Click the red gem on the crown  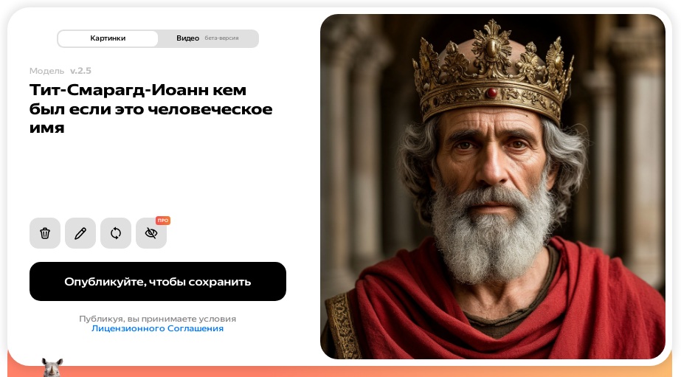[x=491, y=92]
